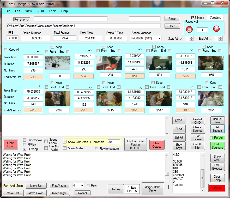230x198 pixels.
Task: Enable the Scene Check checkbox
Action: [x=46, y=141]
